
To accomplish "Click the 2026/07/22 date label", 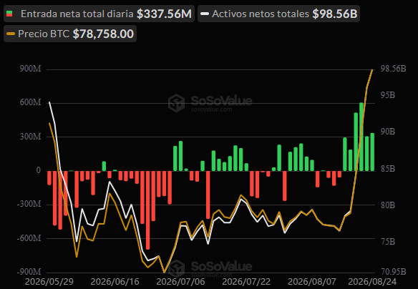I will point(246,282).
